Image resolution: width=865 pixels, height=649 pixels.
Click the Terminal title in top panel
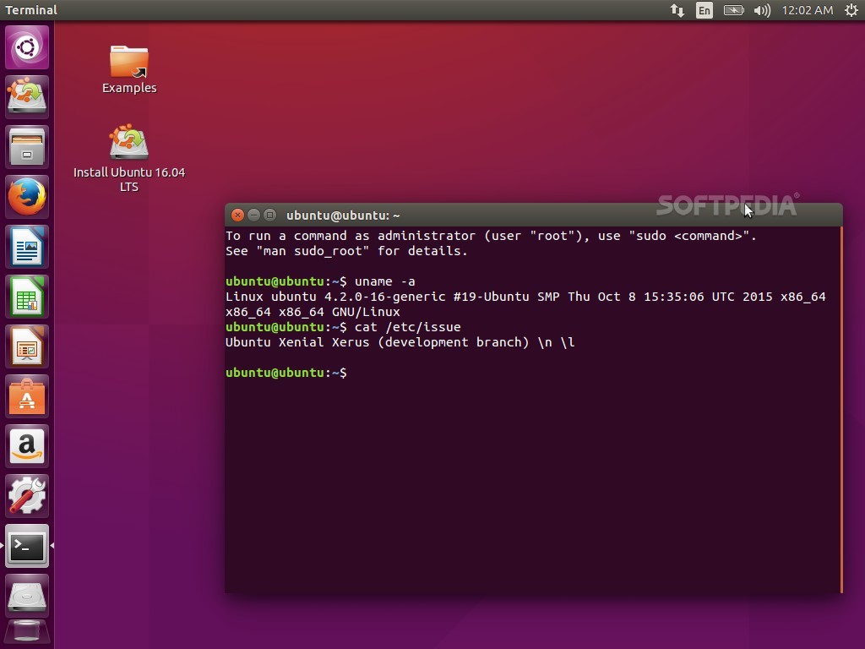31,10
